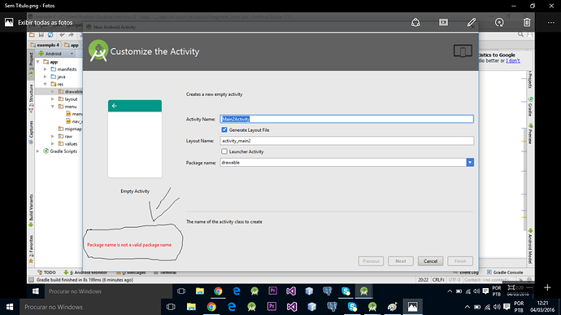The image size is (561, 315).
Task: Expand the manifests folder in tree
Action: (x=46, y=69)
